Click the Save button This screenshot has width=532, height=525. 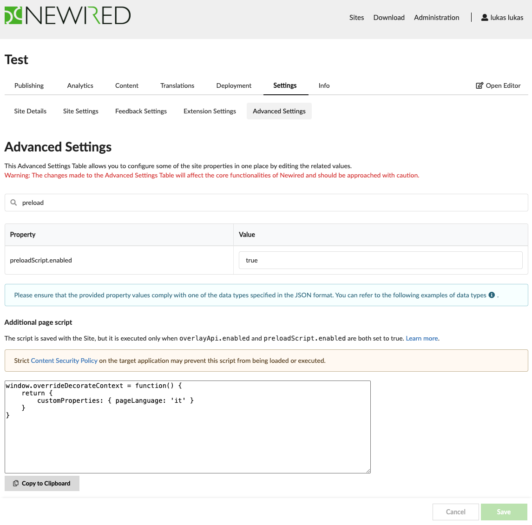[x=504, y=512]
